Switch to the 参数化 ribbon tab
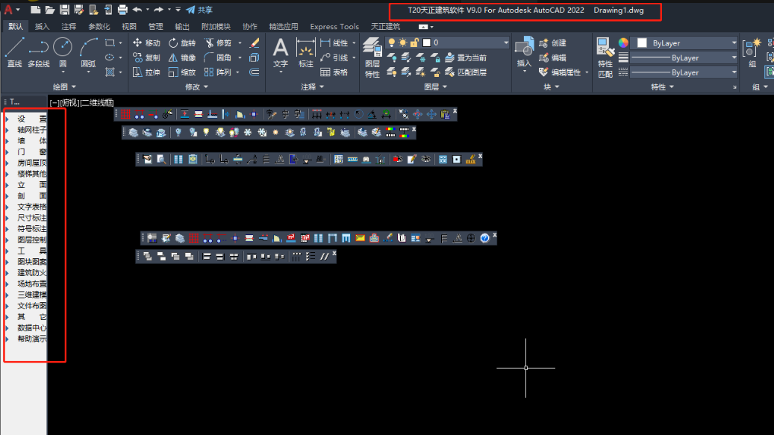 tap(99, 27)
